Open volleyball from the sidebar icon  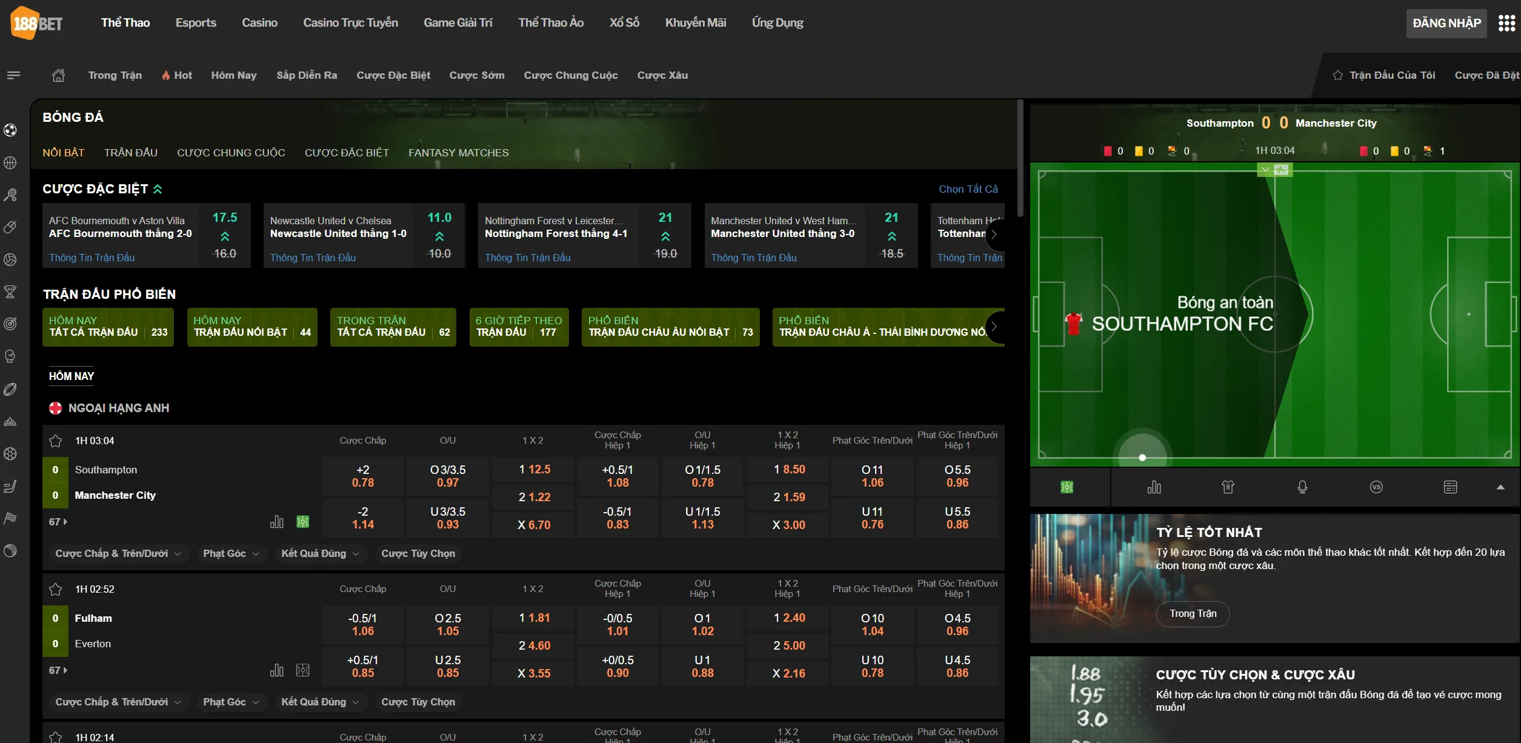pyautogui.click(x=10, y=259)
